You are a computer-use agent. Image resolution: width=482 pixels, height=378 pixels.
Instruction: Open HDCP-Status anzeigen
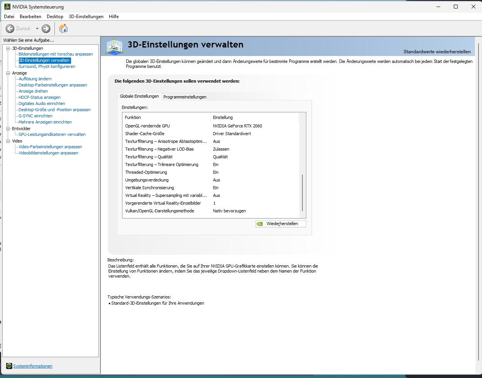pos(39,97)
